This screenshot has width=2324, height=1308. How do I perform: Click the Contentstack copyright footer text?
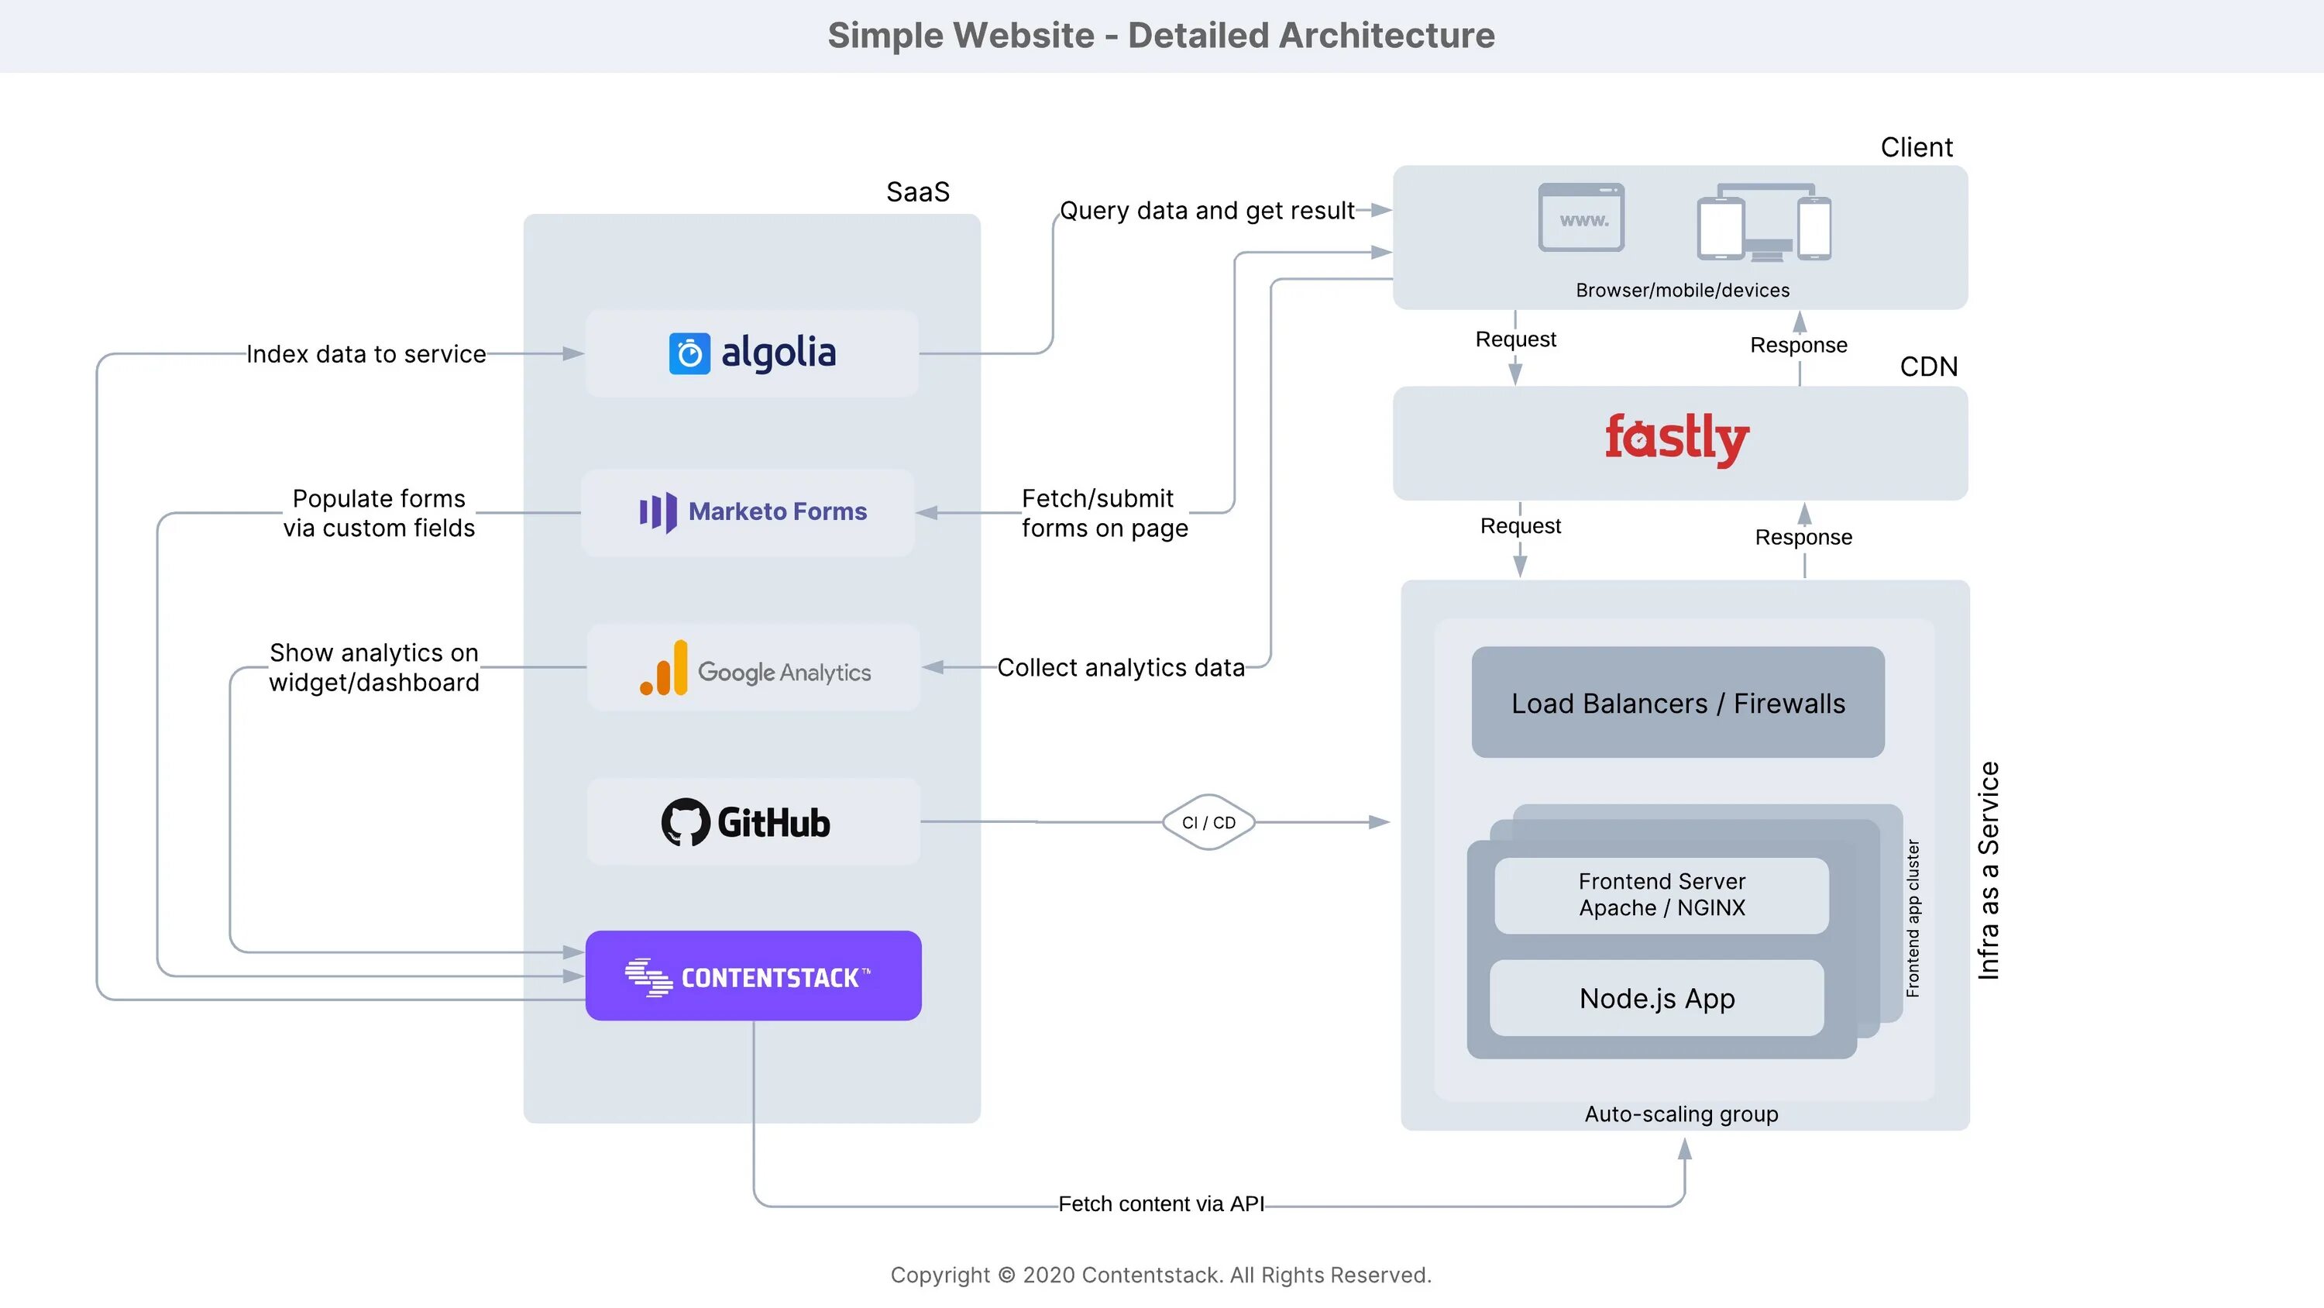tap(1161, 1275)
